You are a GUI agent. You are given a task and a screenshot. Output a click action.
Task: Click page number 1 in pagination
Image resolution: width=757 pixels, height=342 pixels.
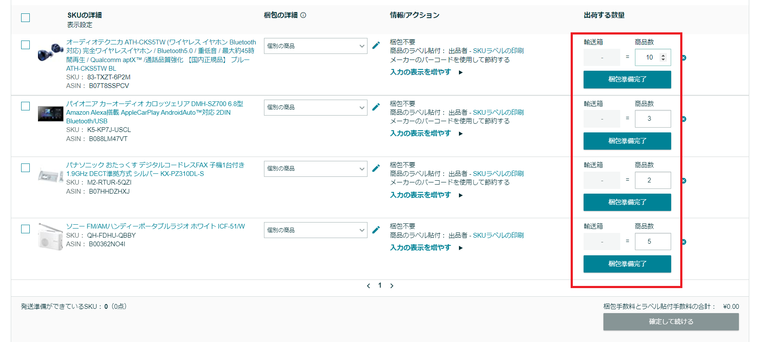[x=380, y=286]
